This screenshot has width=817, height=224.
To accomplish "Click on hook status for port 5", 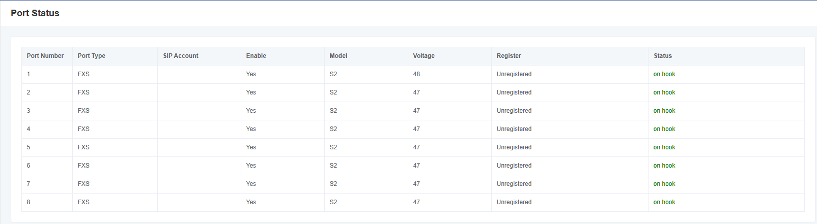I will pyautogui.click(x=664, y=147).
